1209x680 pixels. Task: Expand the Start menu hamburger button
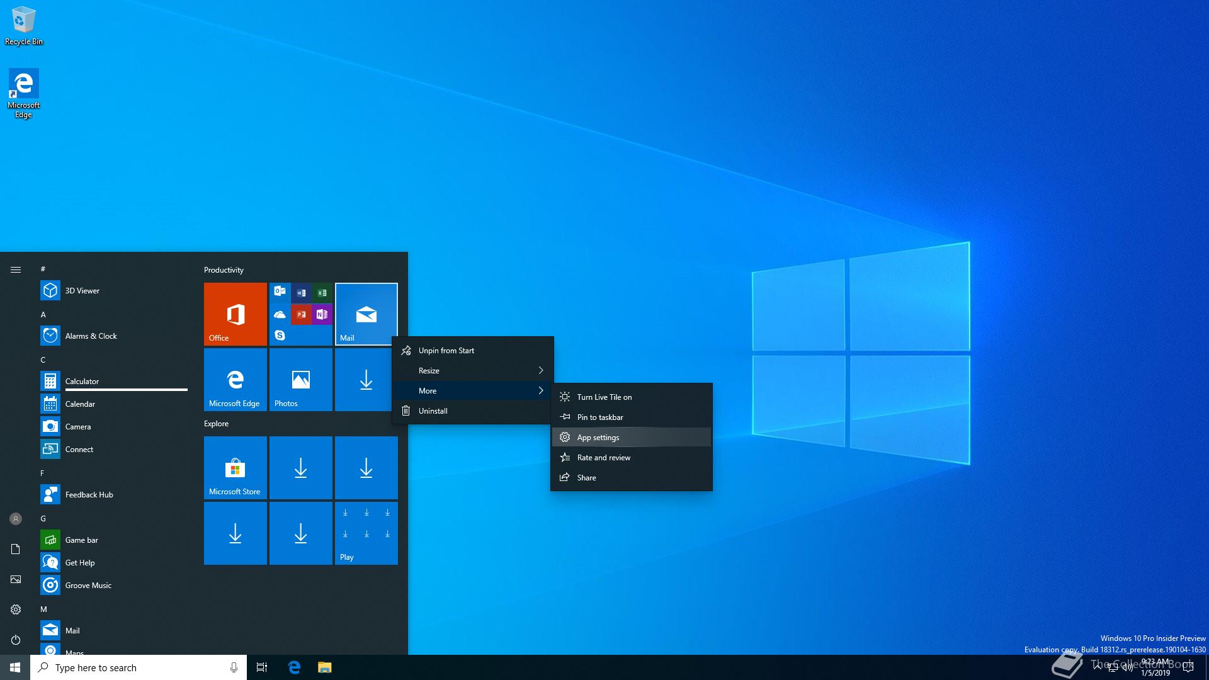click(16, 270)
